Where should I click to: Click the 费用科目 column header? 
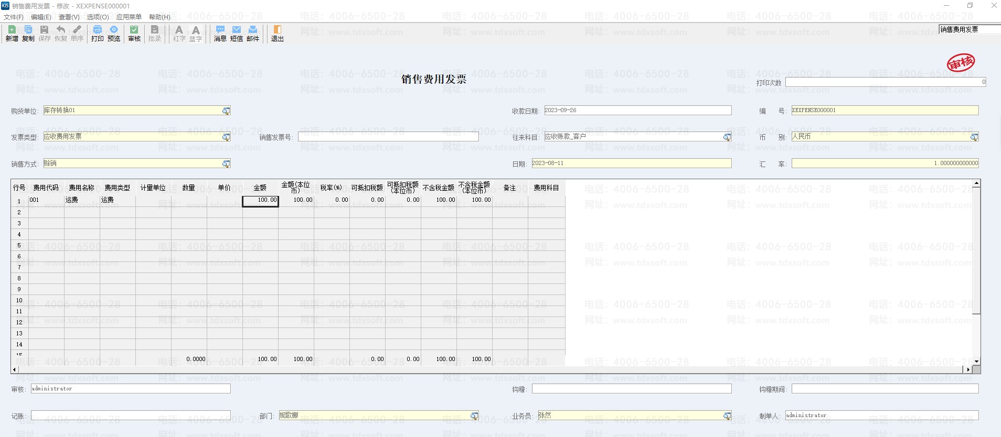pyautogui.click(x=546, y=188)
